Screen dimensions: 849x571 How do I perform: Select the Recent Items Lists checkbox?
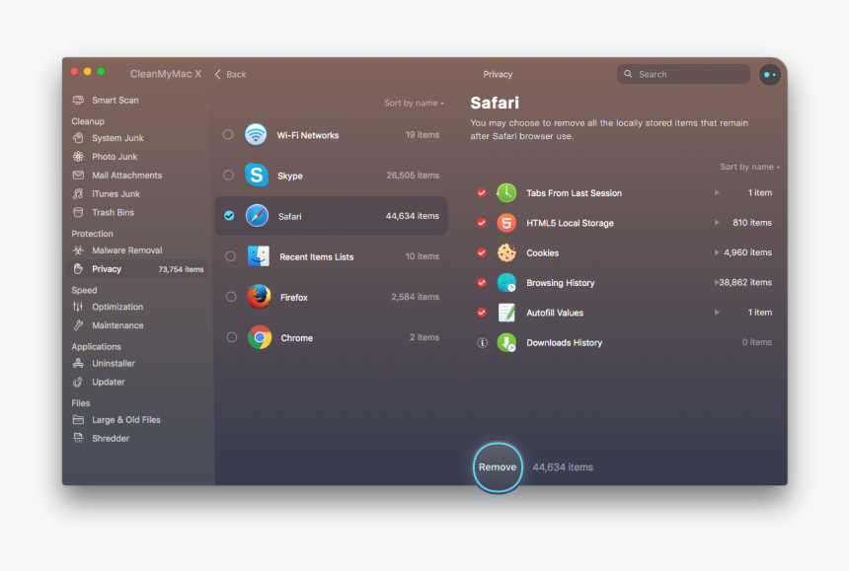pos(230,256)
